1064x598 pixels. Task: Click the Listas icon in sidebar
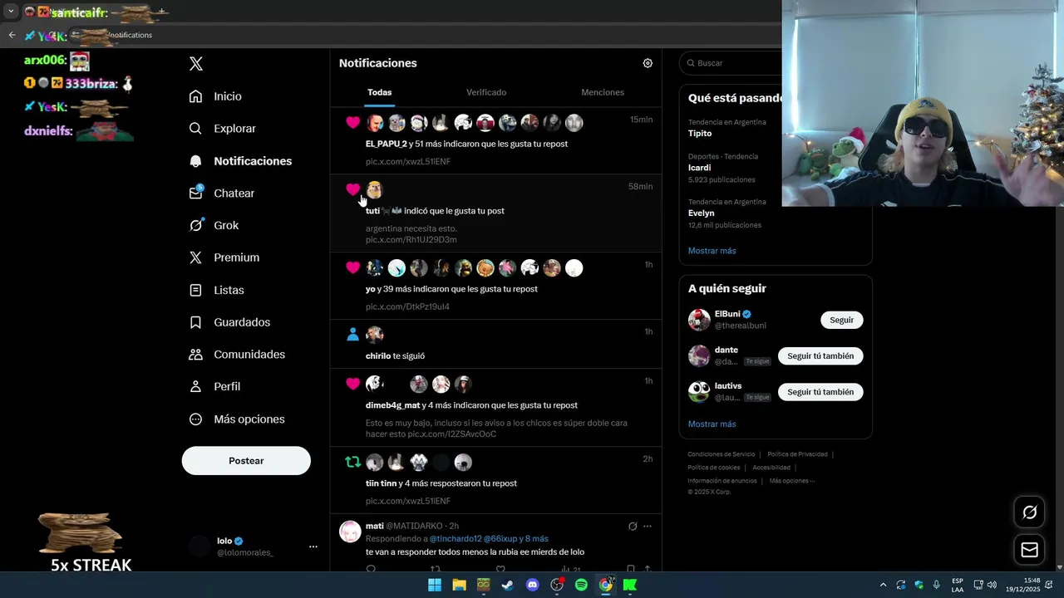point(195,290)
